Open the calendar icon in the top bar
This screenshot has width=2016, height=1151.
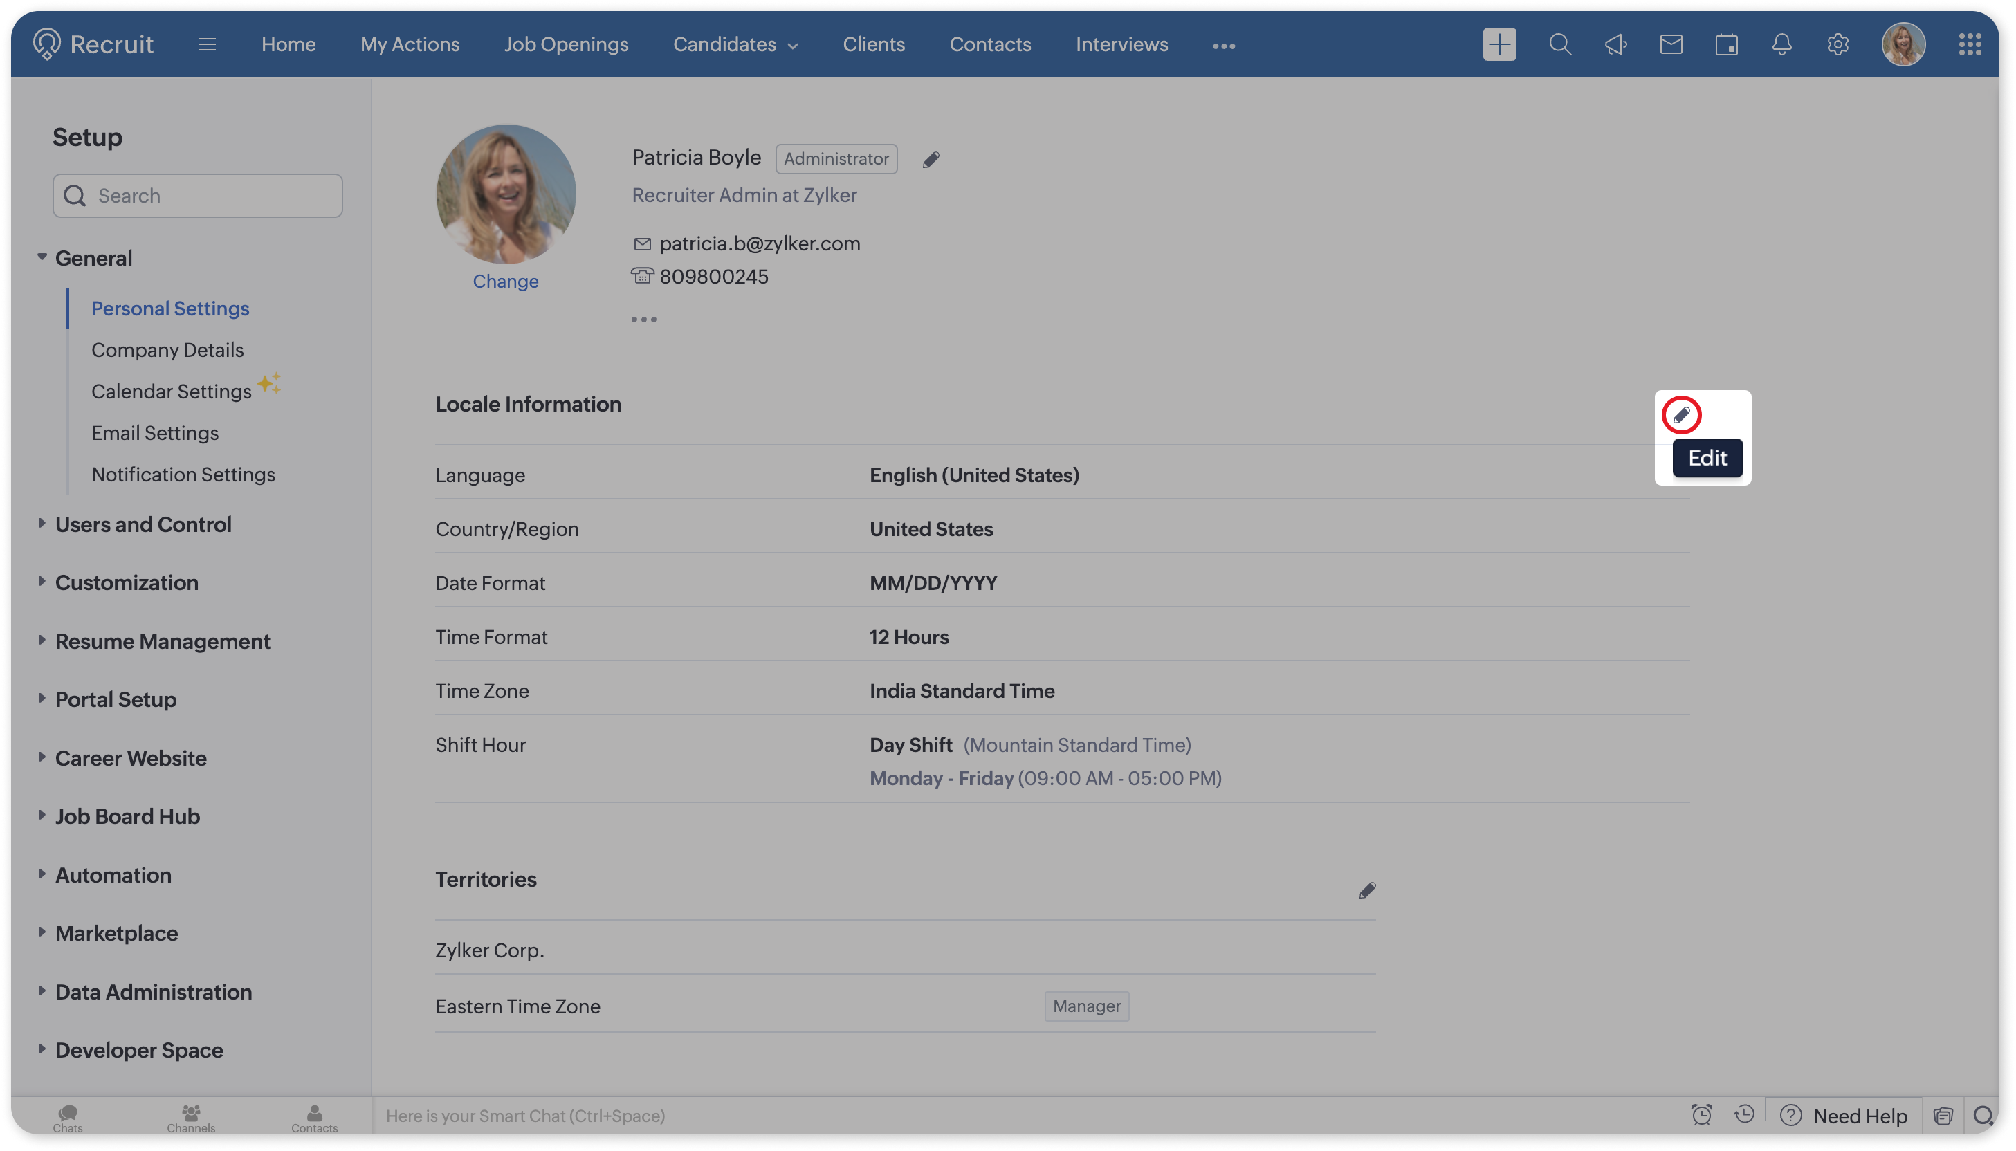pos(1726,45)
